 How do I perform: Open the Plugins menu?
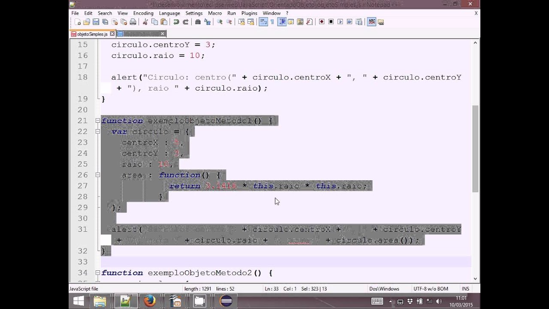point(249,13)
